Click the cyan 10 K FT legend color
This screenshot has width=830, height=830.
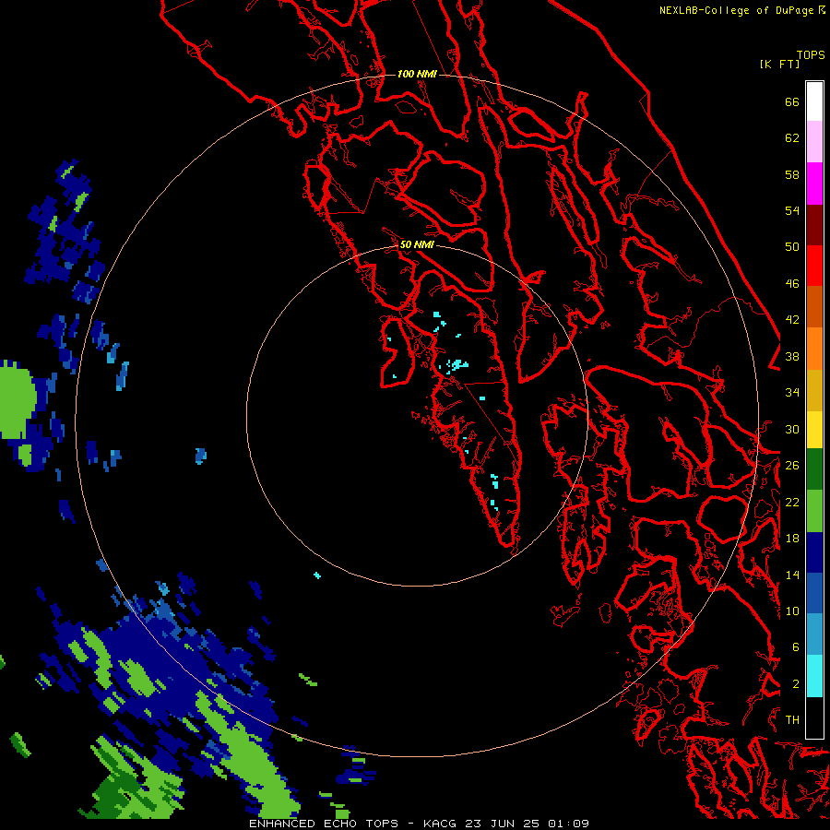click(x=814, y=675)
